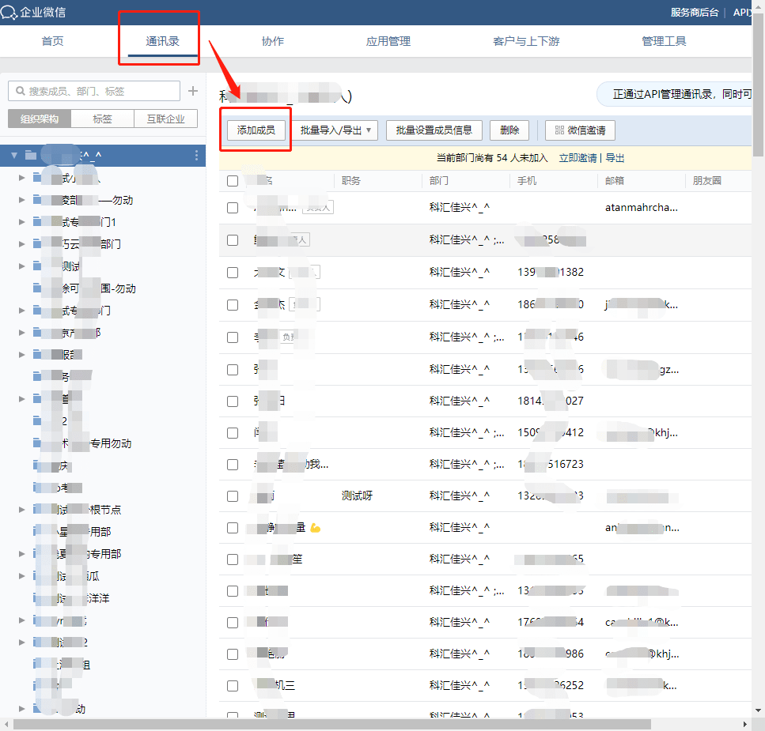Viewport: 765px width, 731px height.
Task: Click the horizontal scrollbar at the bottom
Action: tap(332, 724)
